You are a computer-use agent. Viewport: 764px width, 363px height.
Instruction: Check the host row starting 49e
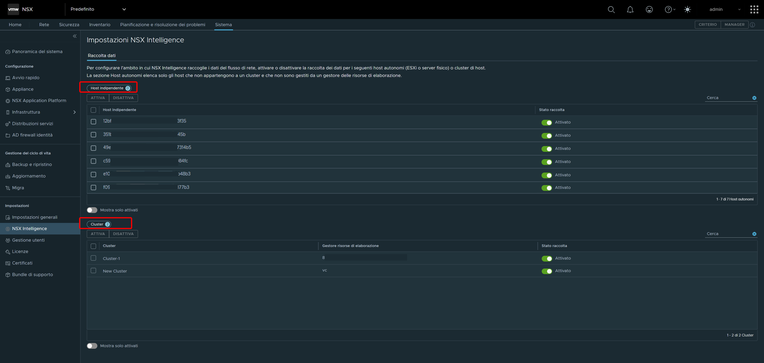[x=94, y=148]
